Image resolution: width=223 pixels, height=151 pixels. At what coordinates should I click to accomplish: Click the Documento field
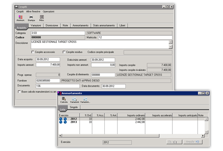point(58,86)
